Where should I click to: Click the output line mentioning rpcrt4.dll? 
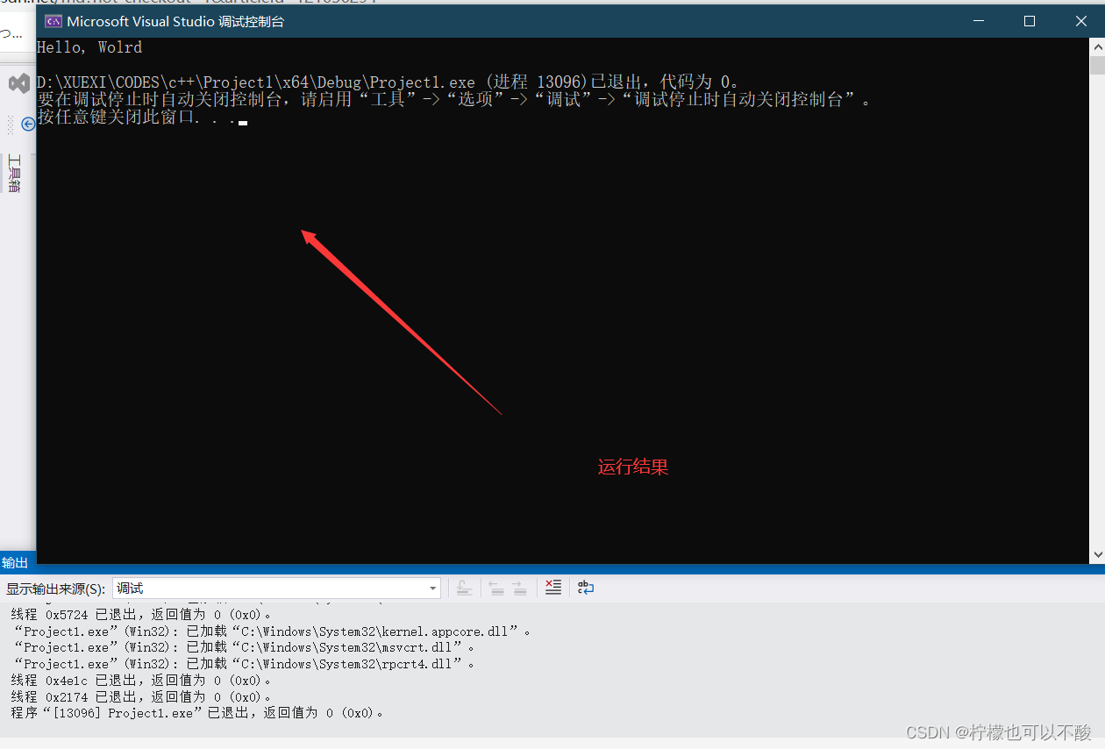[244, 664]
